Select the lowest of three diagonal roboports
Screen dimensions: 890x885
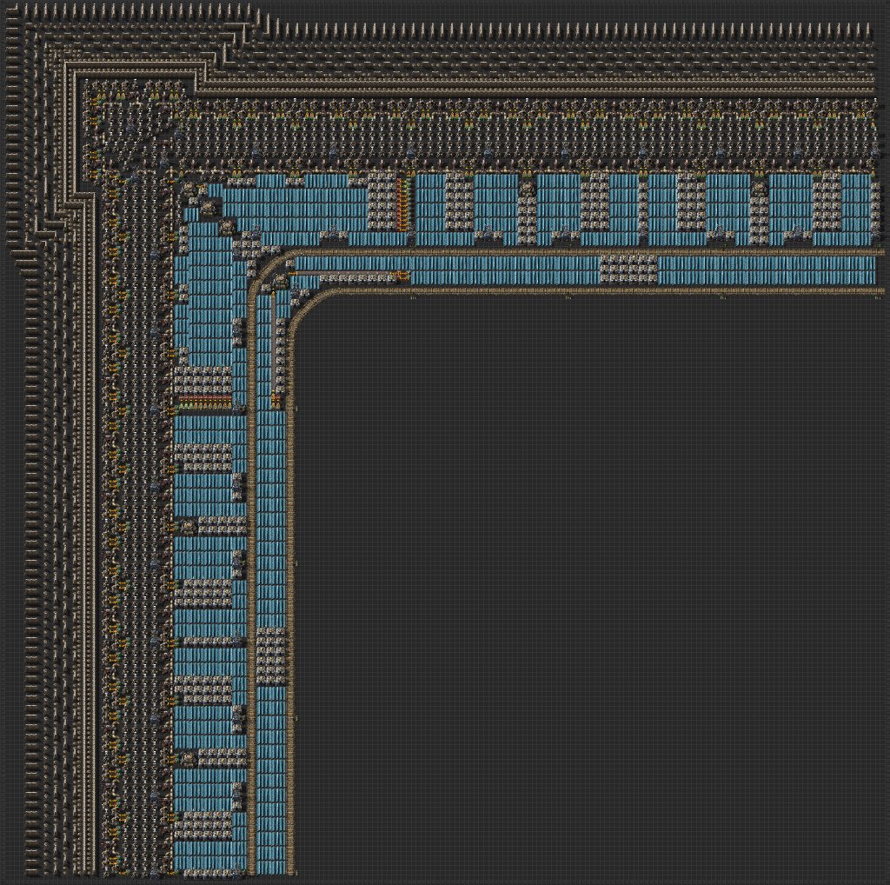[x=228, y=226]
